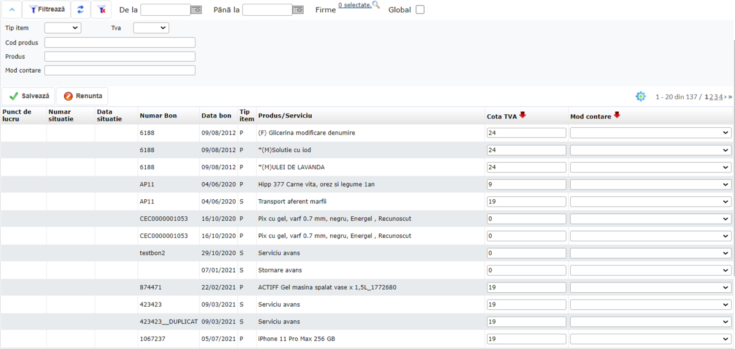Open the Tva filter dropdown

151,28
